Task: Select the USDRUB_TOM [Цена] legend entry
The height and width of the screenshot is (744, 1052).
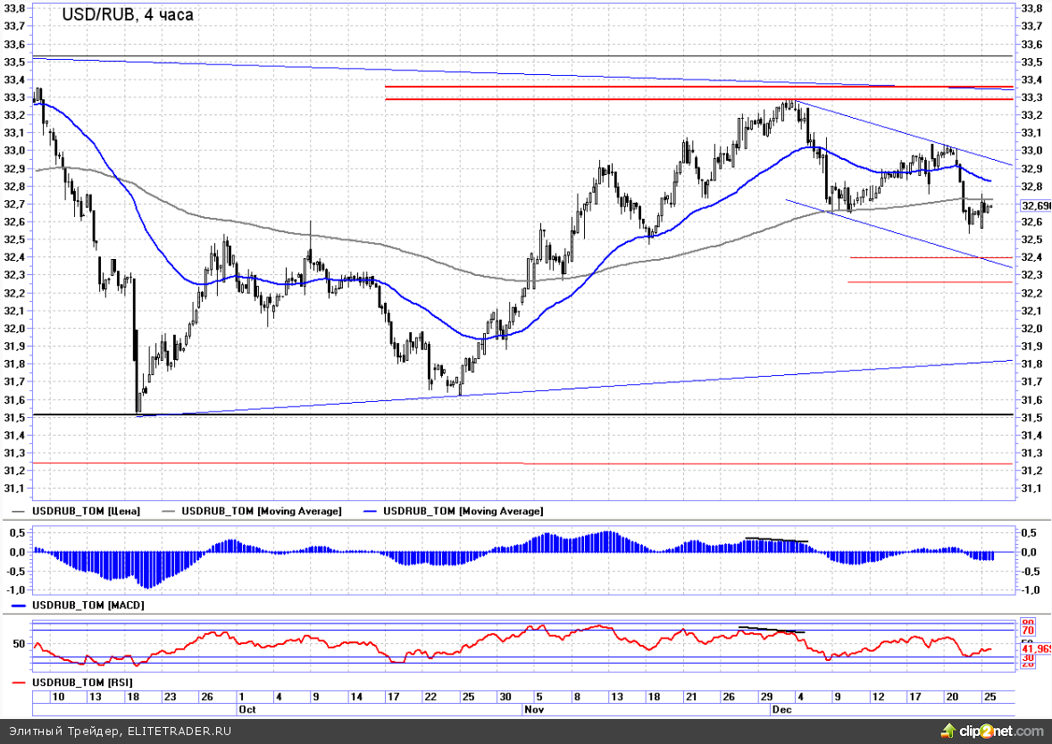Action: coord(86,511)
